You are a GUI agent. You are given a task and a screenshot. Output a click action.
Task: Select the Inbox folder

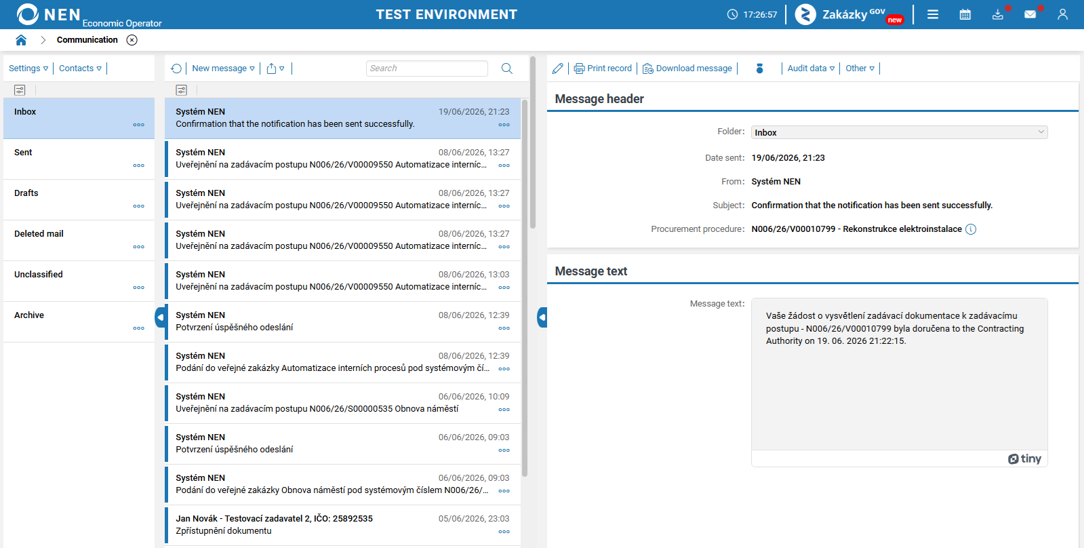click(x=79, y=119)
